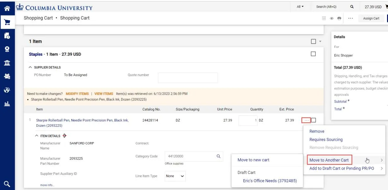
Task: Open the Contracts ribbon award sidebar icon
Action: [x=7, y=49]
